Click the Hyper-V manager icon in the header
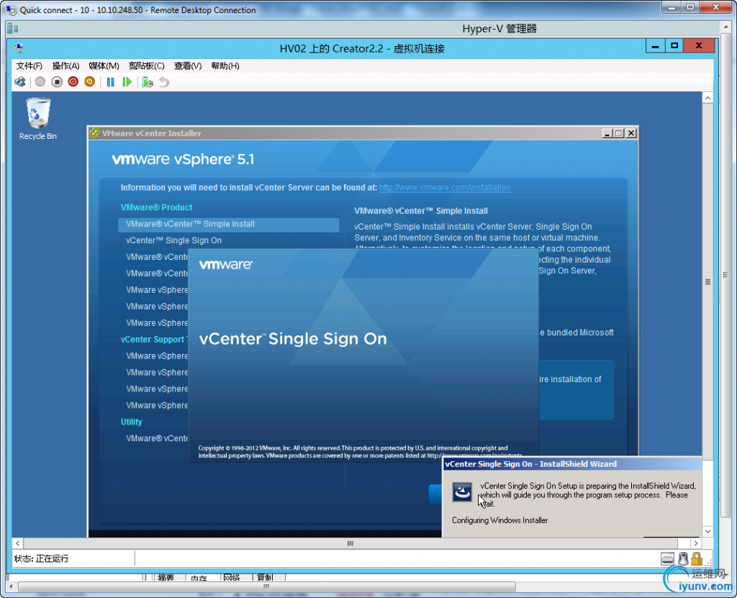Screen dimensions: 737x598 tap(13, 29)
